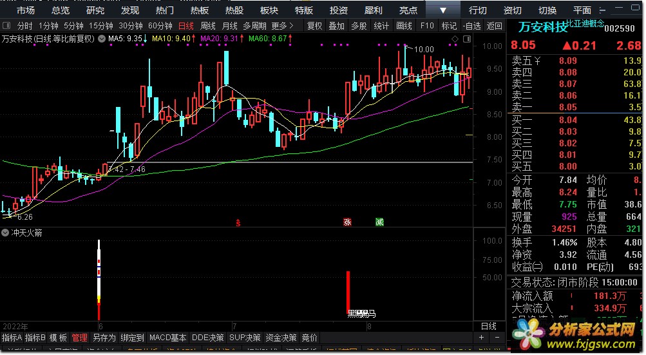
Task: Select the MACD基本 indicator tab
Action: click(167, 338)
